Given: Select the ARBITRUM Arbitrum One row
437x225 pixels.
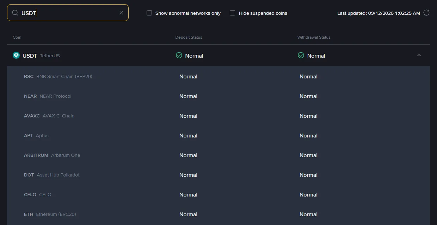Looking at the screenshot, I should (x=218, y=155).
